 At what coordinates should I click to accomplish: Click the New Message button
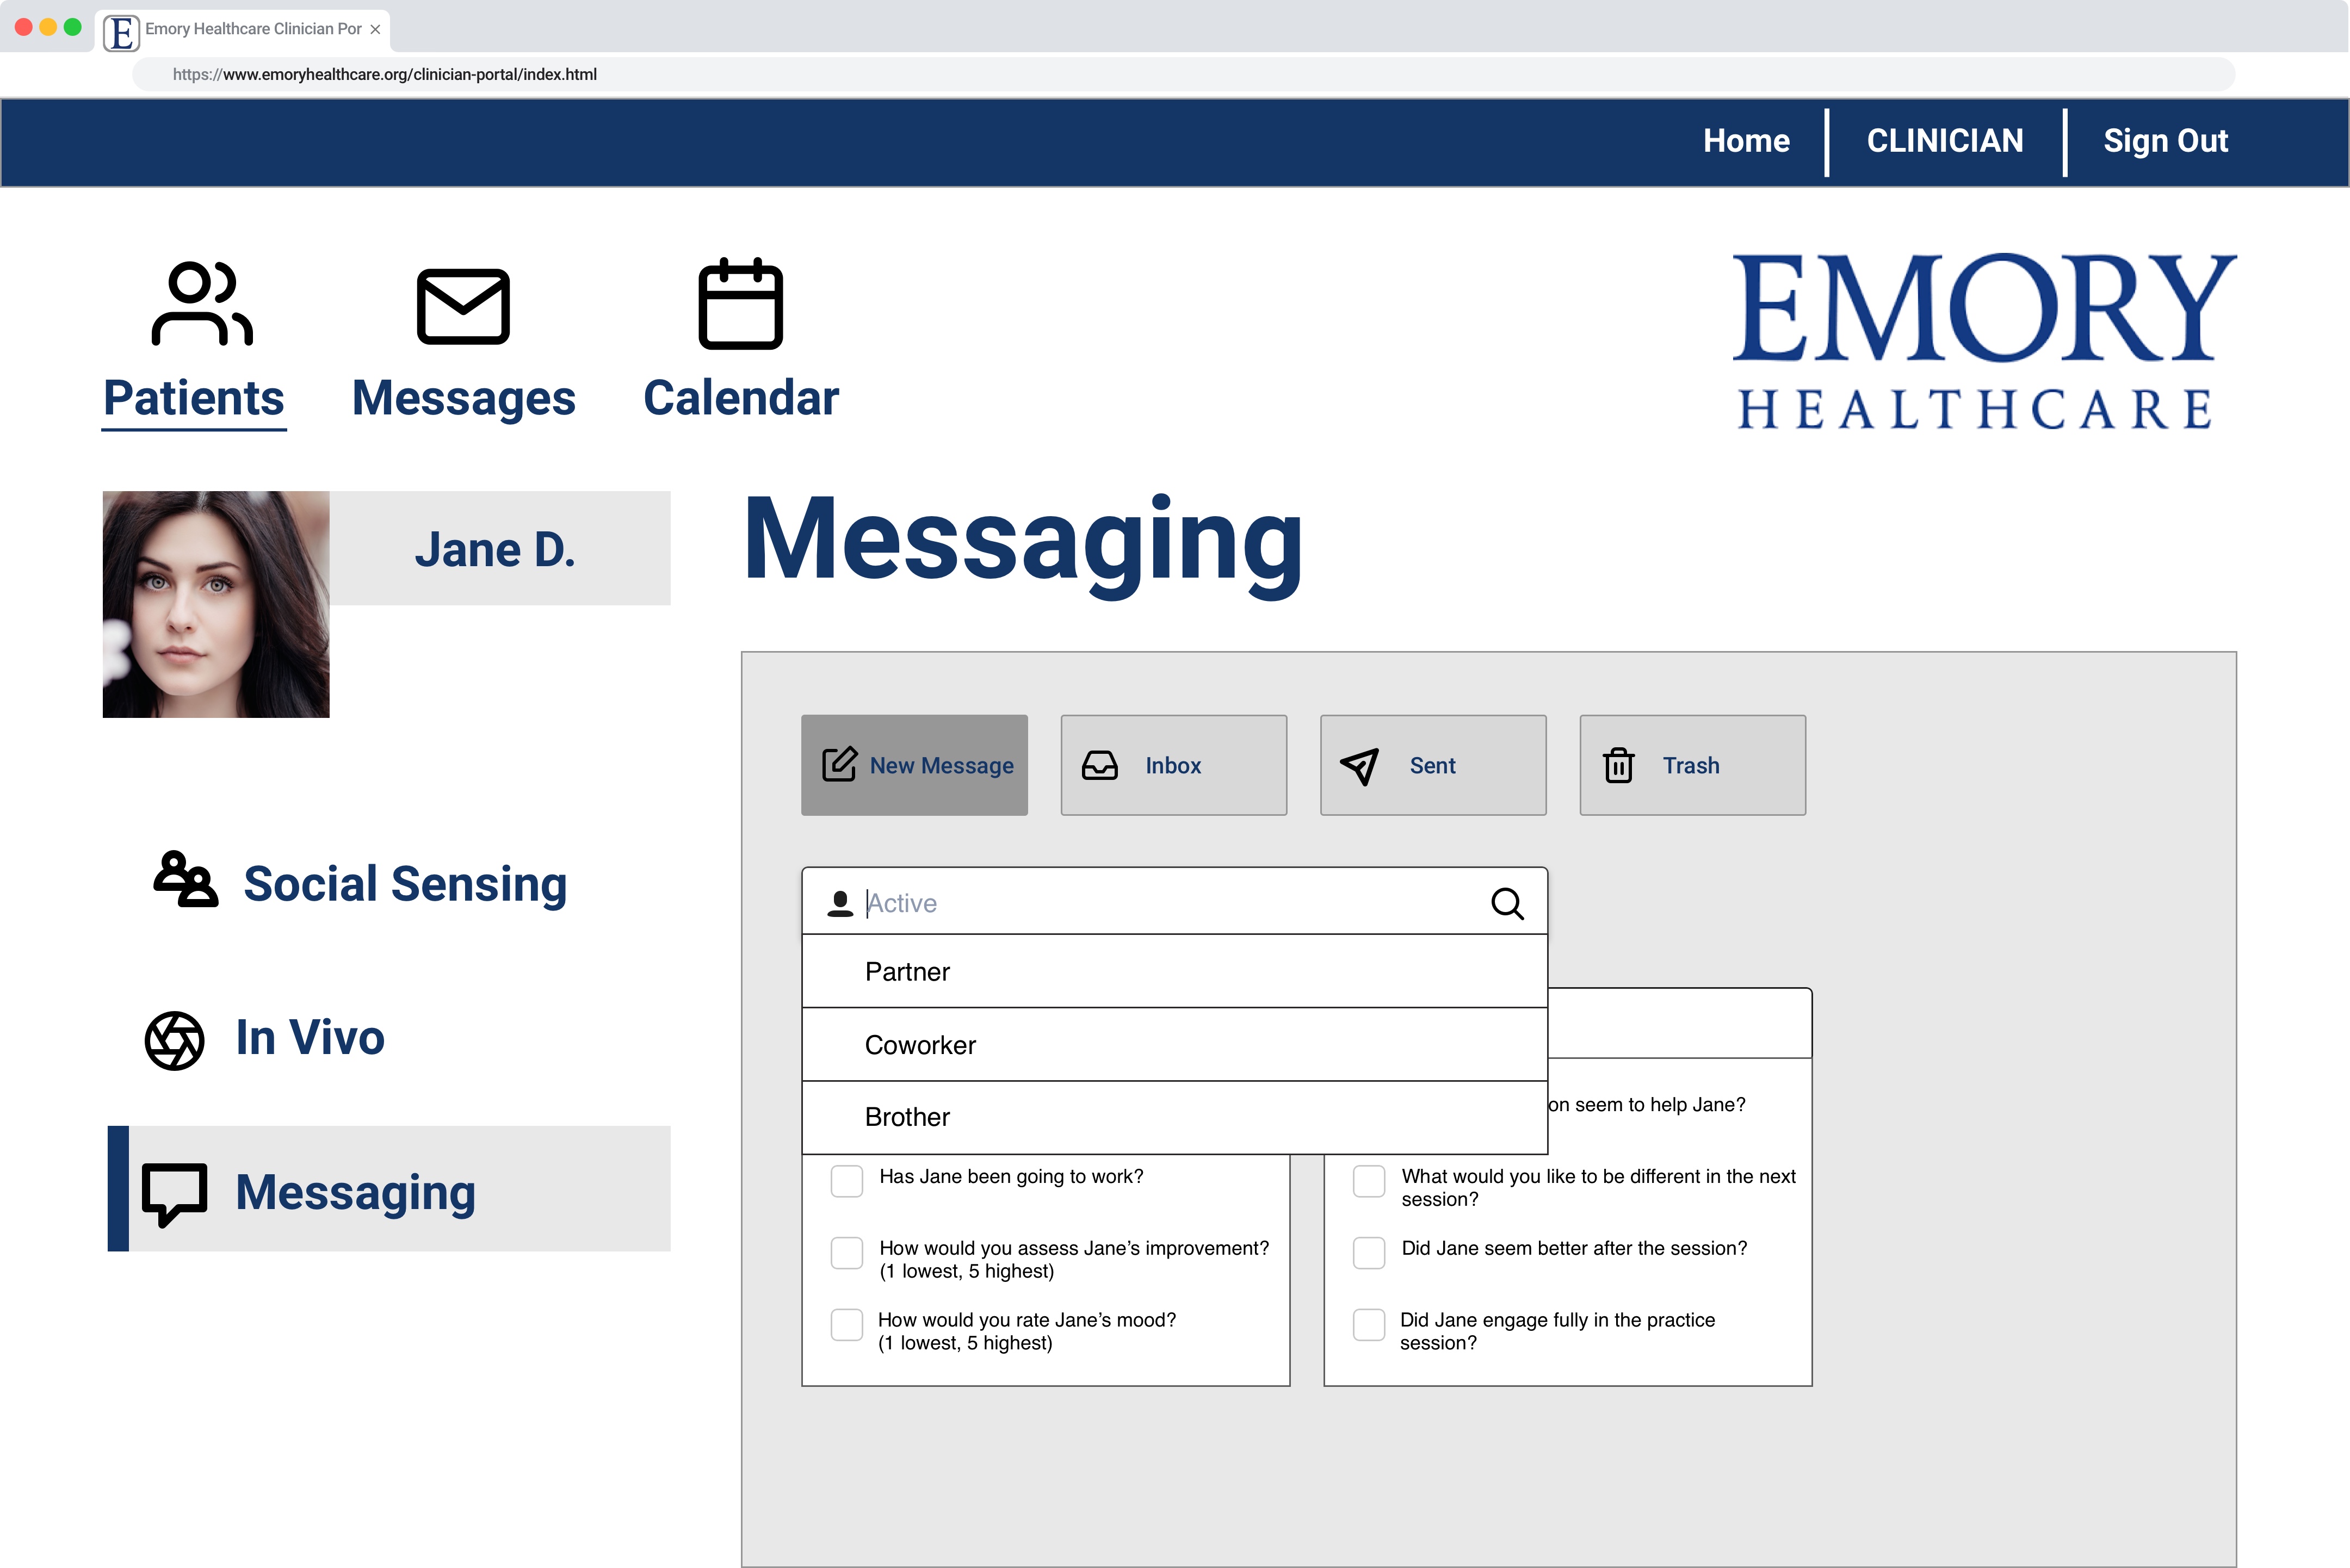coord(914,765)
